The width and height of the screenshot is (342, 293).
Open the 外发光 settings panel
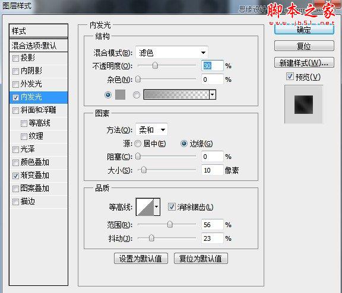31,84
